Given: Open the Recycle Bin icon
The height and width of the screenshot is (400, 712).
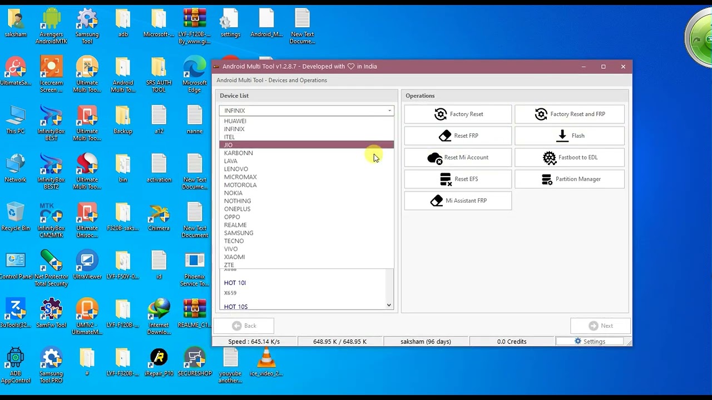Looking at the screenshot, I should 15,217.
